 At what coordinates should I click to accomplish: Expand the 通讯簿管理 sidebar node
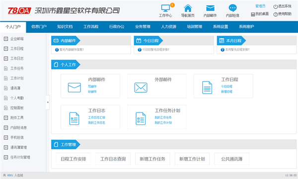[x=6, y=147]
